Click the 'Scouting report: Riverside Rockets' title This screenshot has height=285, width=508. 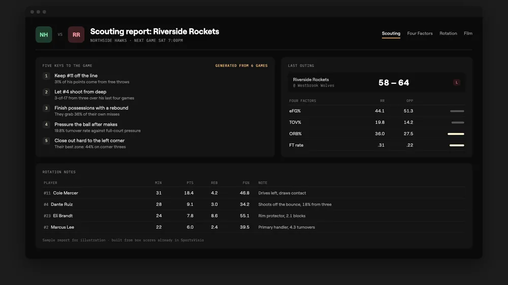[154, 31]
